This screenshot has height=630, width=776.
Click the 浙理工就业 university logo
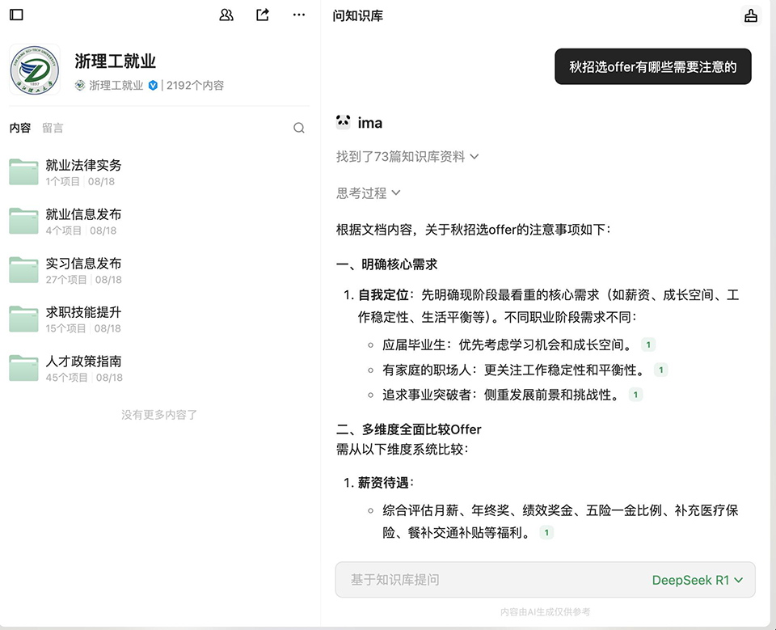[x=35, y=70]
